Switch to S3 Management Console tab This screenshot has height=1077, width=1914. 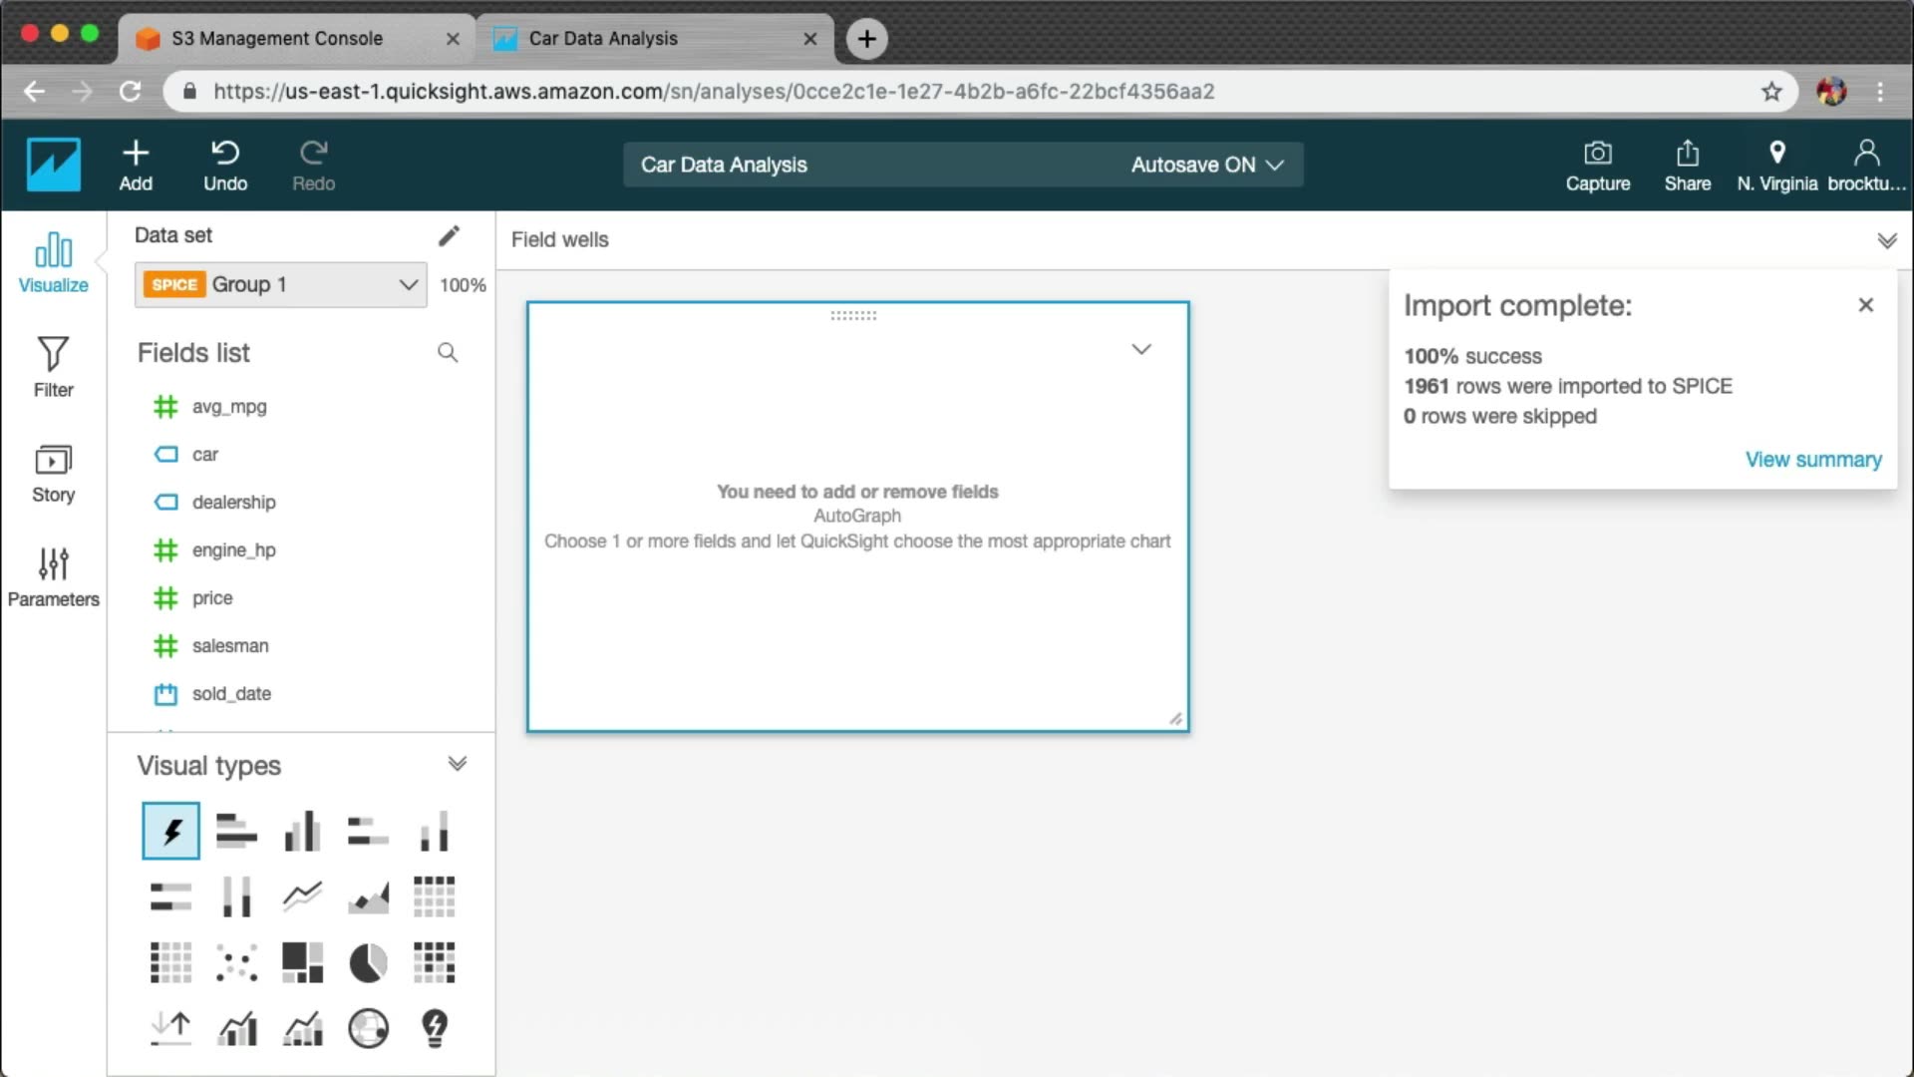coord(277,38)
